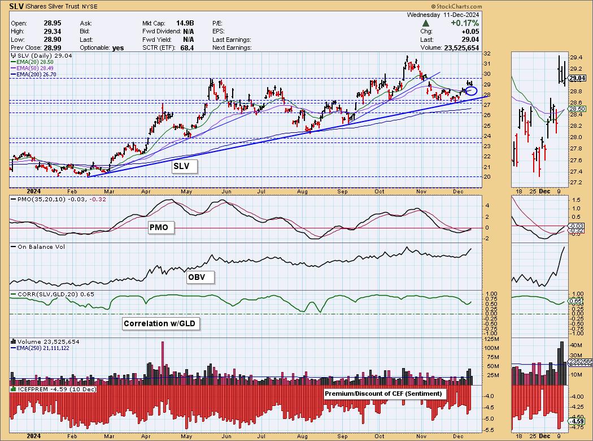This screenshot has width=593, height=441.
Task: Click the OBV annotation box
Action: [x=200, y=277]
